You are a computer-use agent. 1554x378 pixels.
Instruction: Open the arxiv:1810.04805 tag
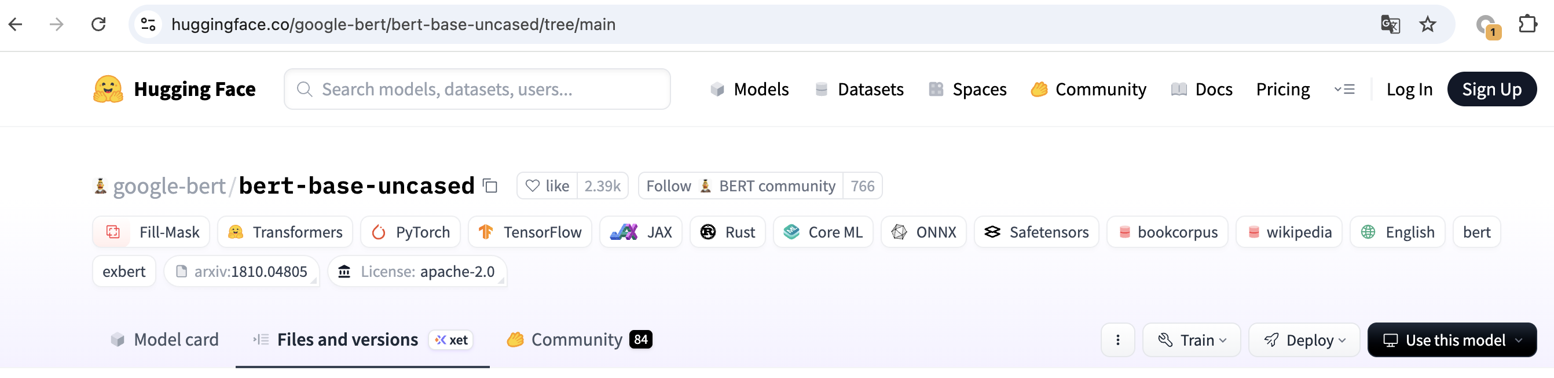pos(242,272)
